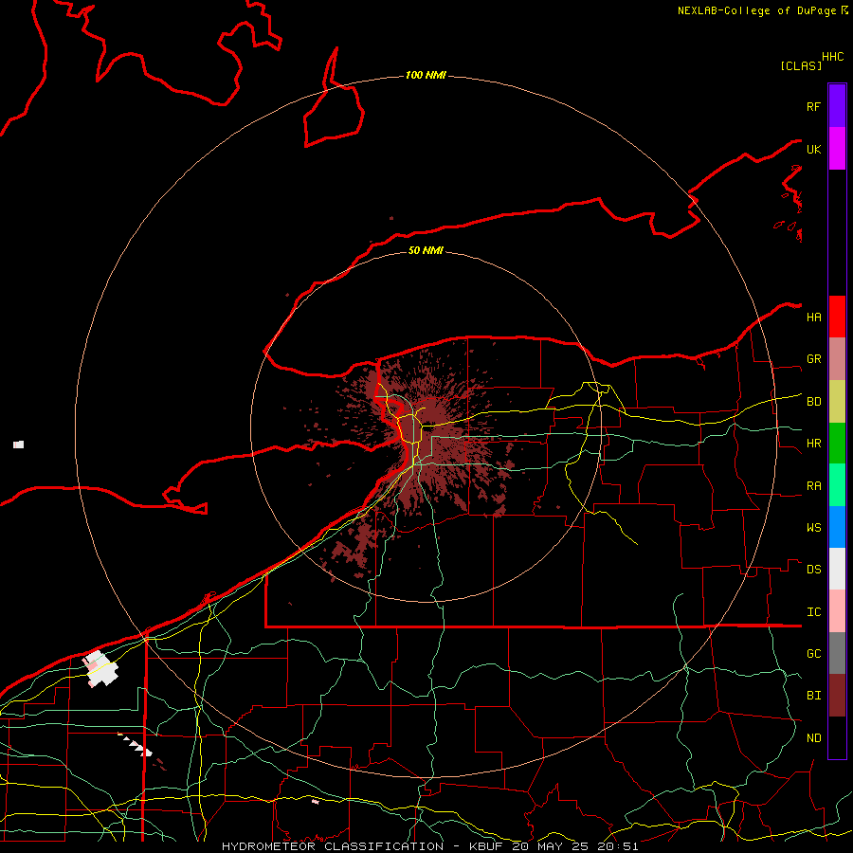Click the UK legend label
This screenshot has height=853, width=853.
coord(814,149)
